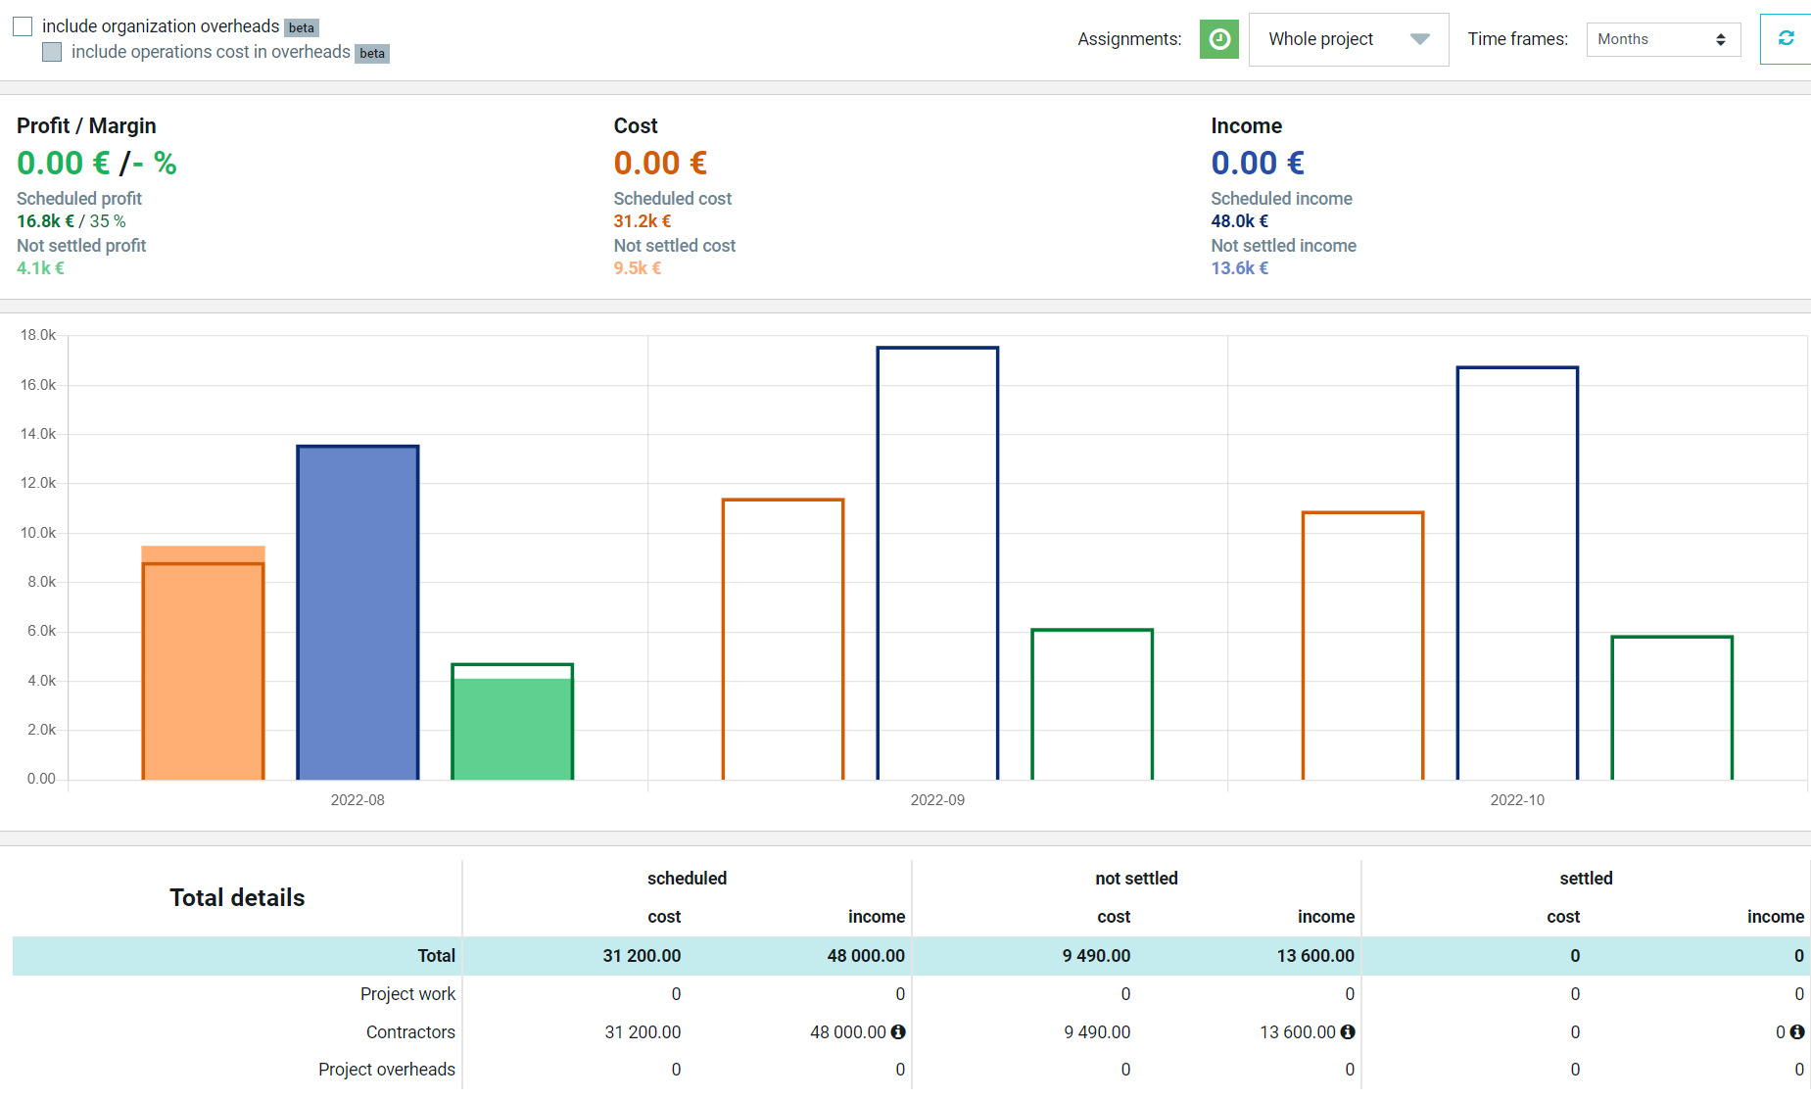Click the green clock Assignments icon

[x=1218, y=39]
